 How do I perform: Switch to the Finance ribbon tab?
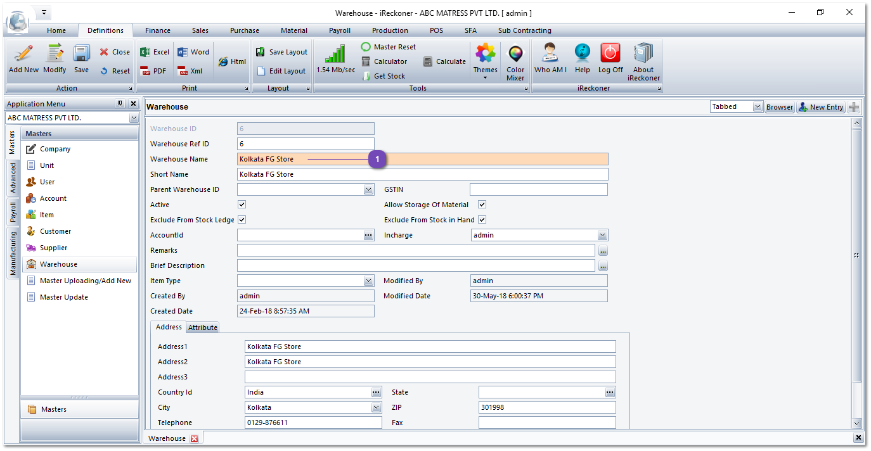[157, 30]
